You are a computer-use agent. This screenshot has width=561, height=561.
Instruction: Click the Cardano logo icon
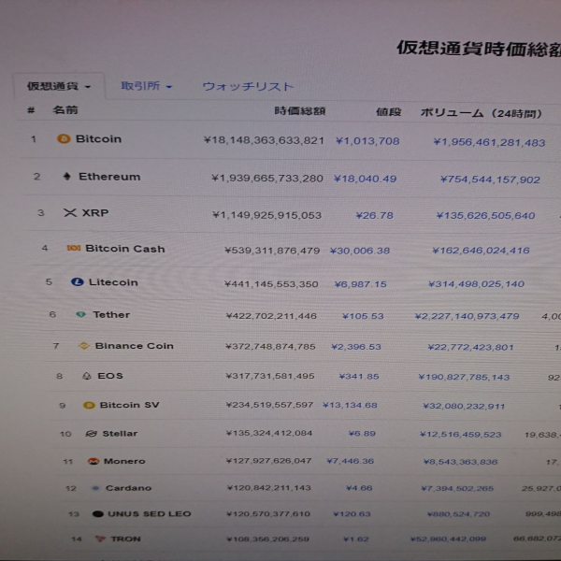95,488
